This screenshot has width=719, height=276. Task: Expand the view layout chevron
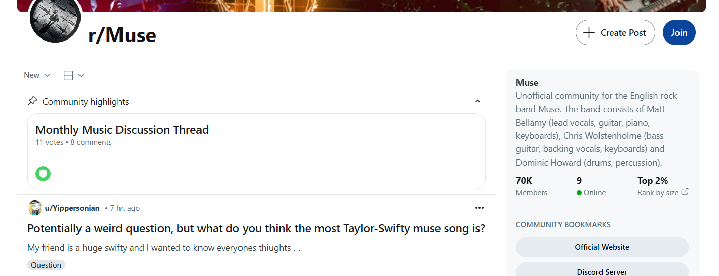tap(81, 75)
